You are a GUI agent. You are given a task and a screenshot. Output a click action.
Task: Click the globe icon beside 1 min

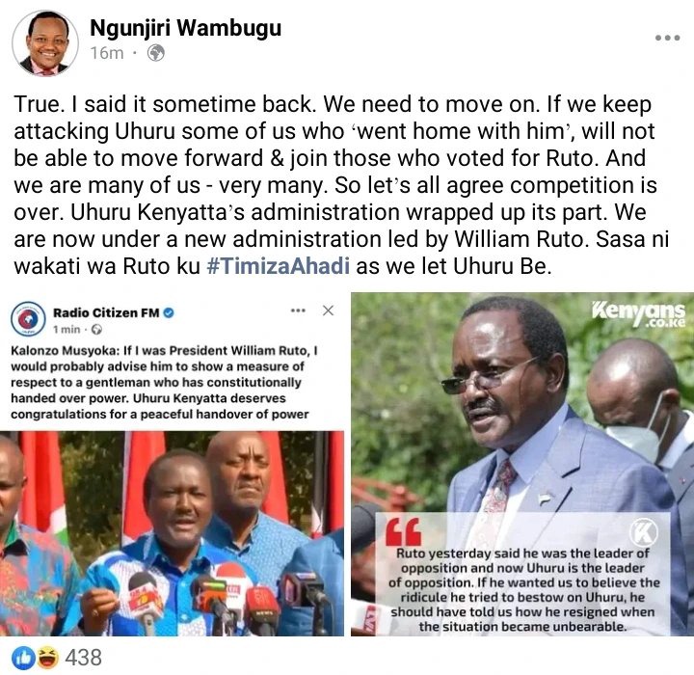[96, 330]
